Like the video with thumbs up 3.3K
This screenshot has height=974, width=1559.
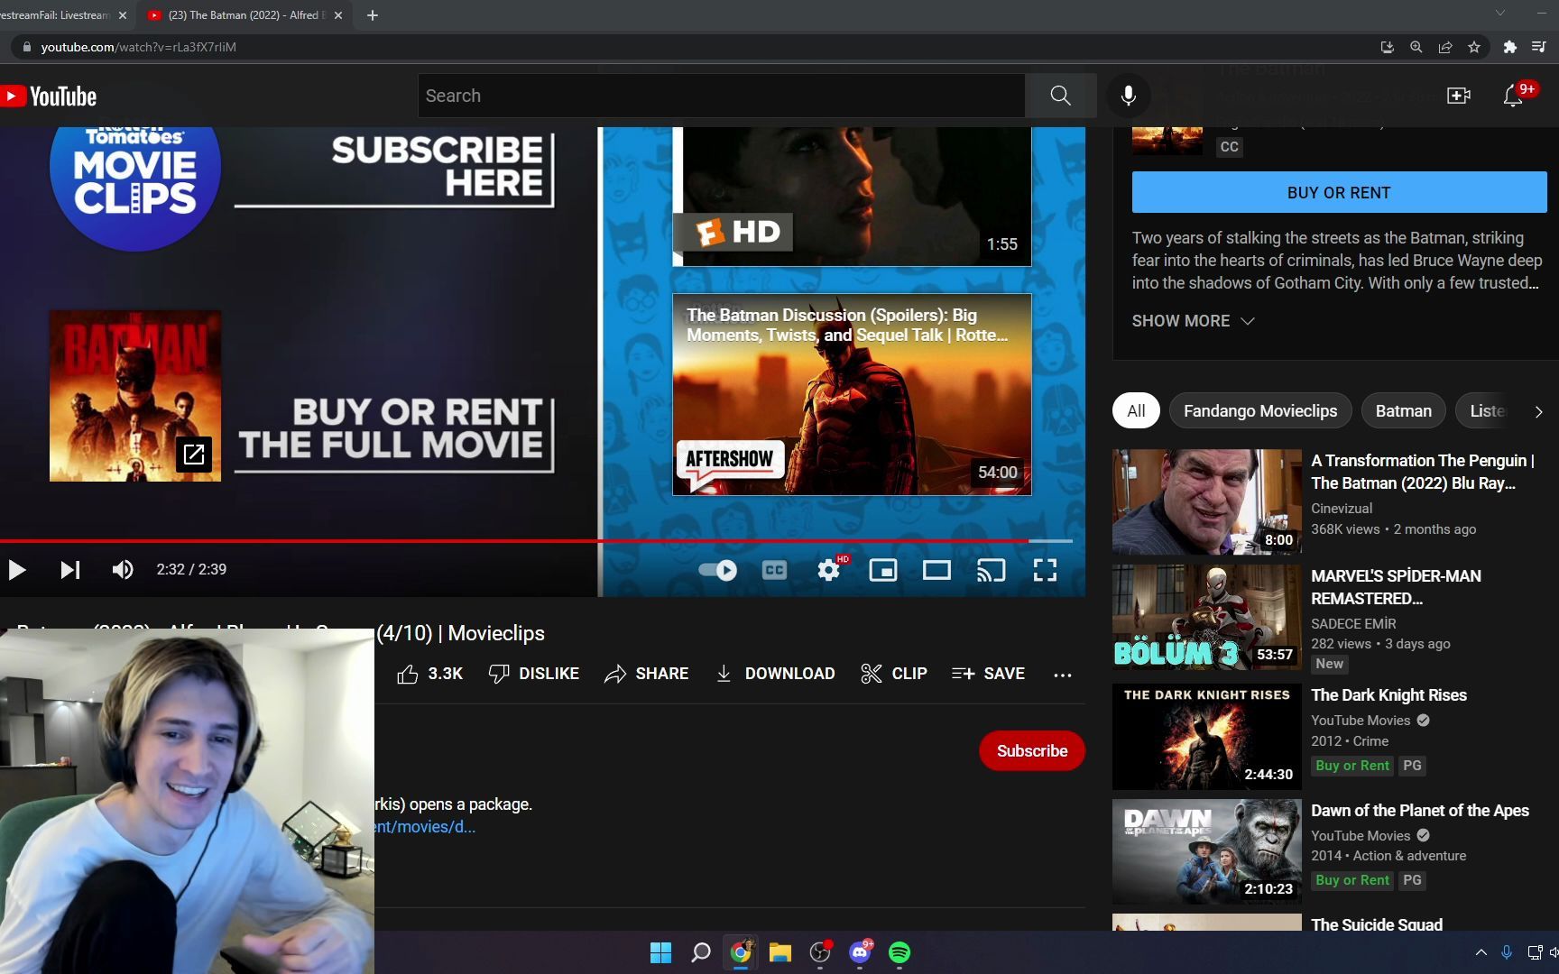coord(429,674)
